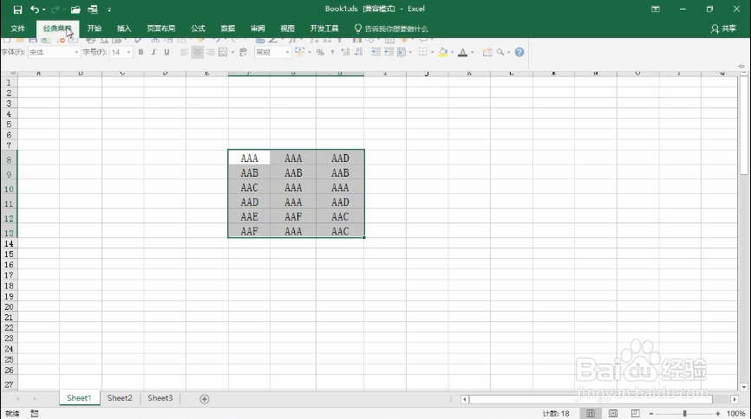Click the zoom out minus button
751x419 pixels.
pyautogui.click(x=651, y=414)
